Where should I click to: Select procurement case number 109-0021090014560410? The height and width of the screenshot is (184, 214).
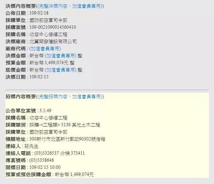(x=53, y=27)
